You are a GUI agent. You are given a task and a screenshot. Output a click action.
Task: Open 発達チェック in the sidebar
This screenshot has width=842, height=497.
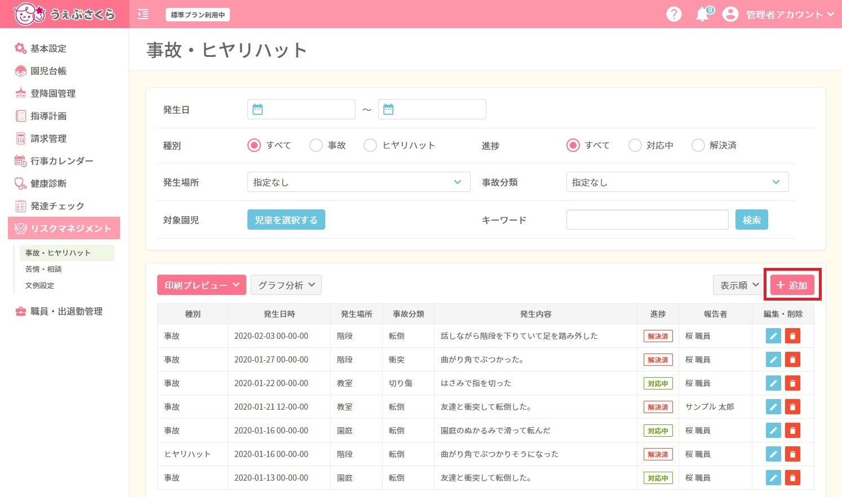tap(57, 206)
